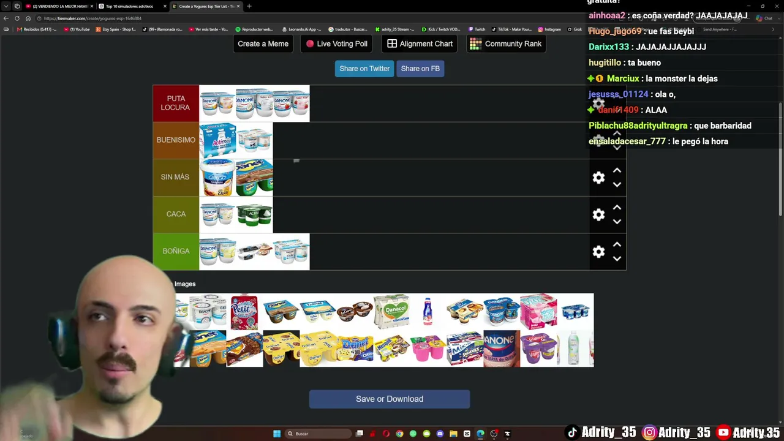Switch to VENDIENDO LA MEJOR HAMB tab
The height and width of the screenshot is (441, 784).
tap(59, 6)
